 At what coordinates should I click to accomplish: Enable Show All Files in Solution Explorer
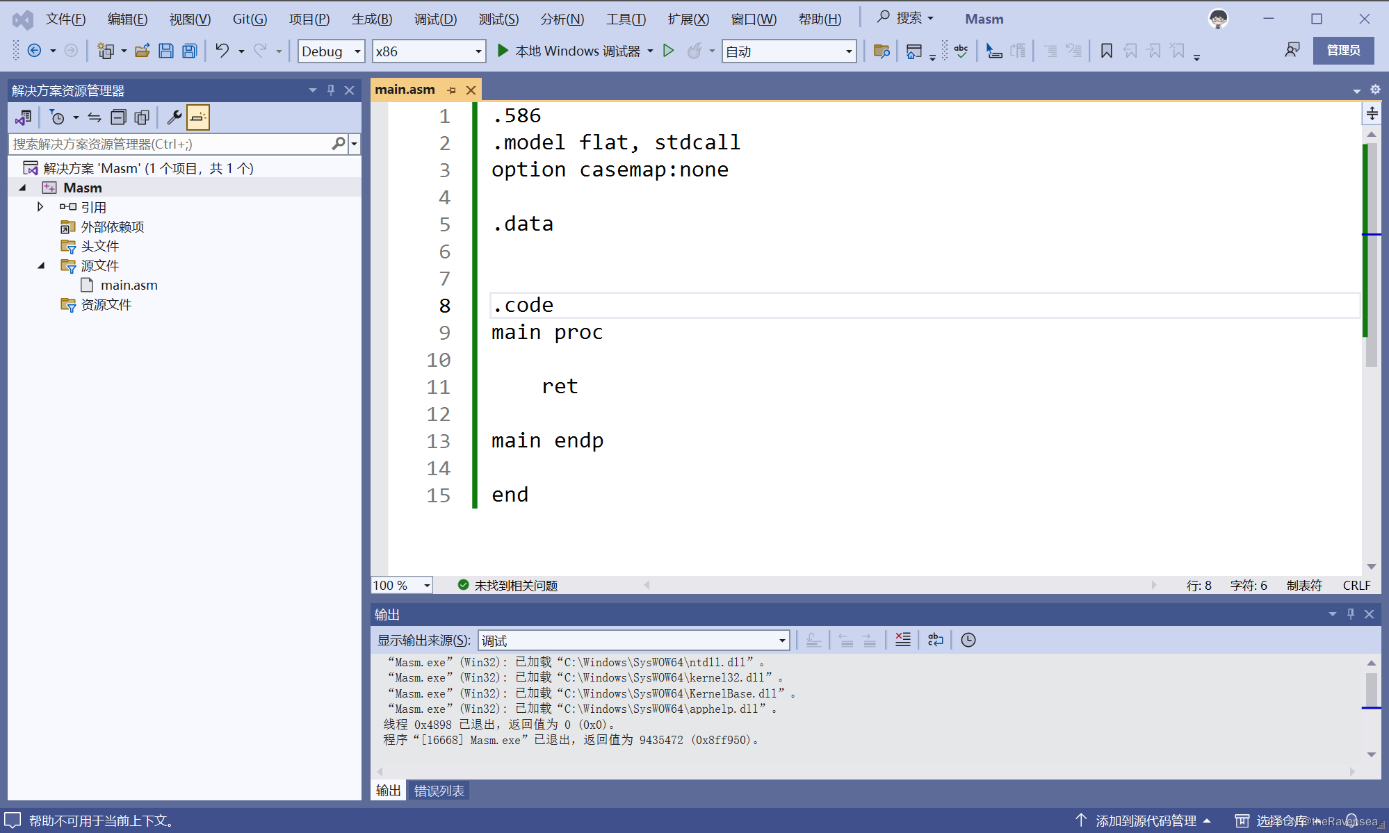[x=142, y=117]
